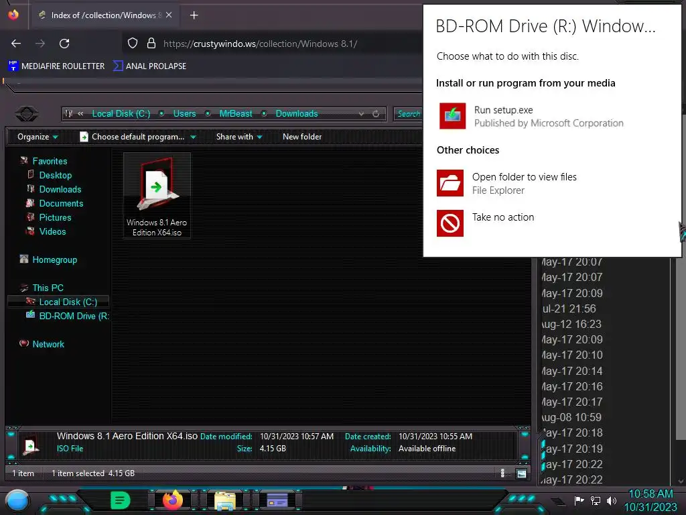
Task: Refresh the Explorer address bar
Action: point(376,114)
